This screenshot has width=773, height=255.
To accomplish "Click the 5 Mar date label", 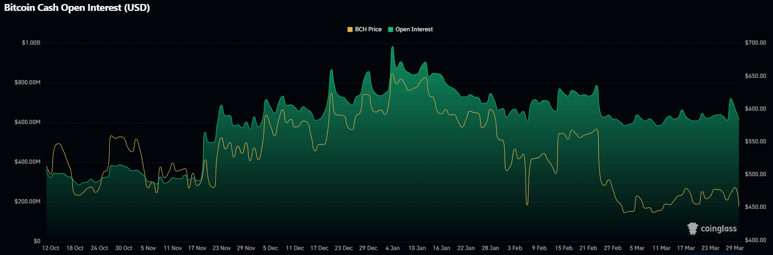I will point(637,248).
